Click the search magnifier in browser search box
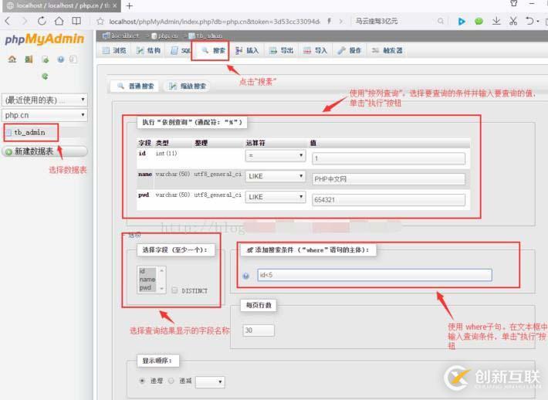Image resolution: width=548 pixels, height=400 pixels. click(441, 21)
